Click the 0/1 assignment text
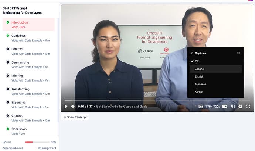 (x=47, y=148)
